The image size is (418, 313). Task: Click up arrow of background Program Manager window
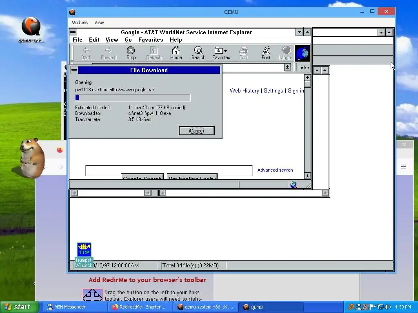[x=389, y=33]
